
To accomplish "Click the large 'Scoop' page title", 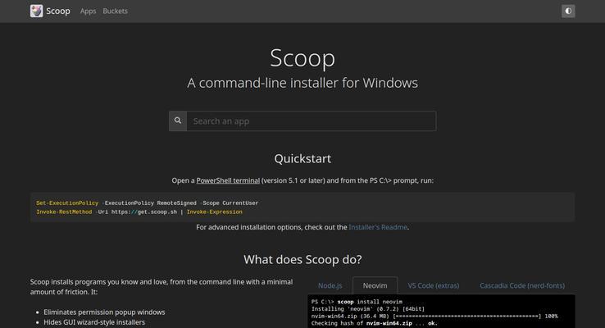I will click(x=302, y=58).
